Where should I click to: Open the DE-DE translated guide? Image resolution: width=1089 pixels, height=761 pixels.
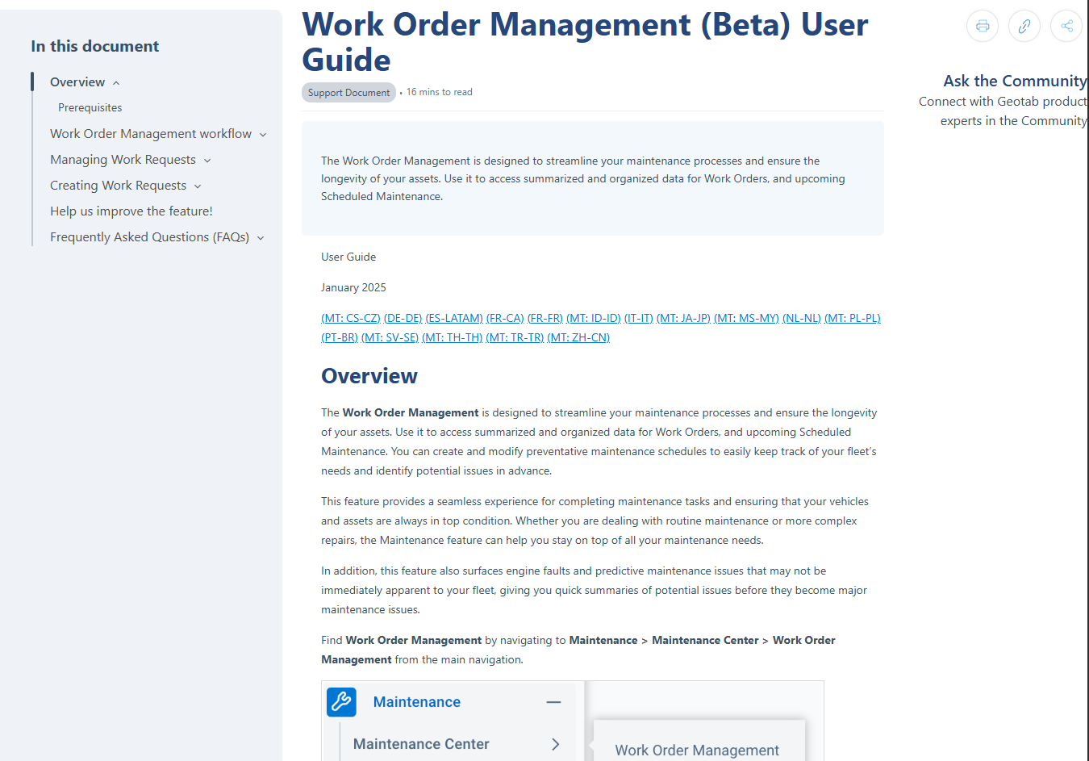click(403, 318)
